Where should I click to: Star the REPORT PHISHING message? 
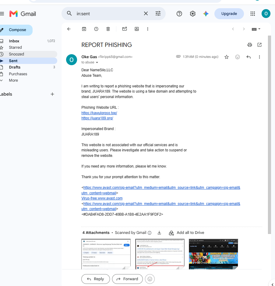pos(227,57)
